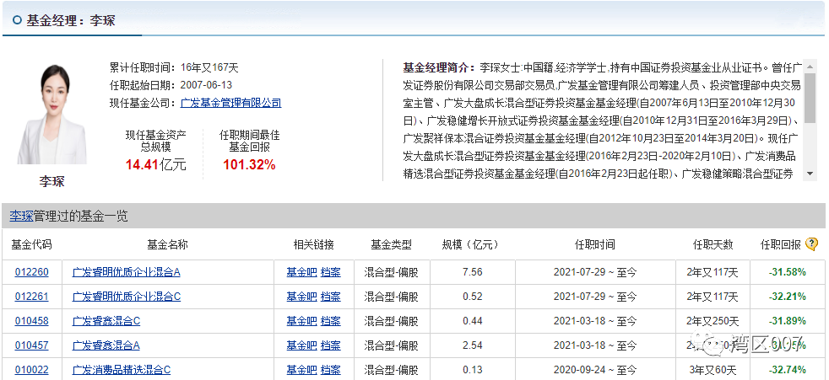Click the 0.52 scale cell
The height and width of the screenshot is (380, 829).
(x=473, y=297)
